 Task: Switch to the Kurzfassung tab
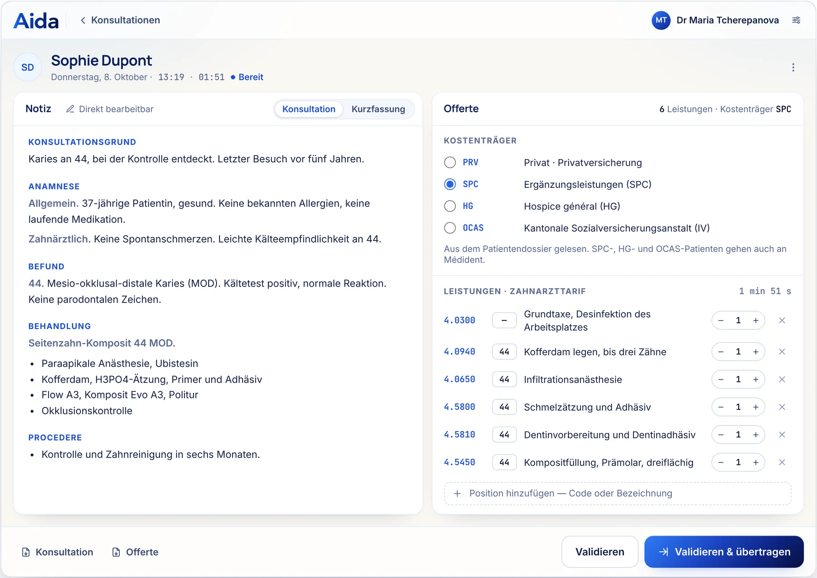pyautogui.click(x=378, y=109)
